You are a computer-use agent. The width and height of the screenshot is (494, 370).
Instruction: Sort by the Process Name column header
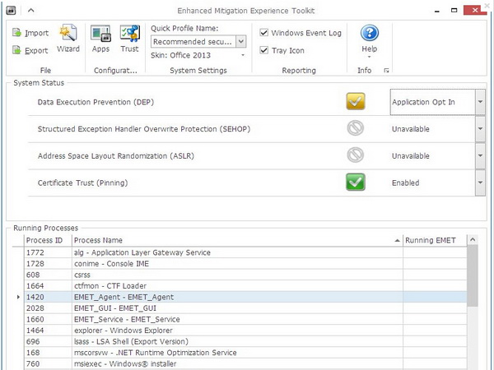click(237, 240)
